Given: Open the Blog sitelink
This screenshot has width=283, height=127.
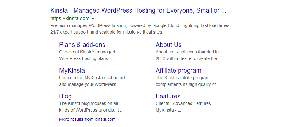Looking at the screenshot, I should pyautogui.click(x=65, y=96).
